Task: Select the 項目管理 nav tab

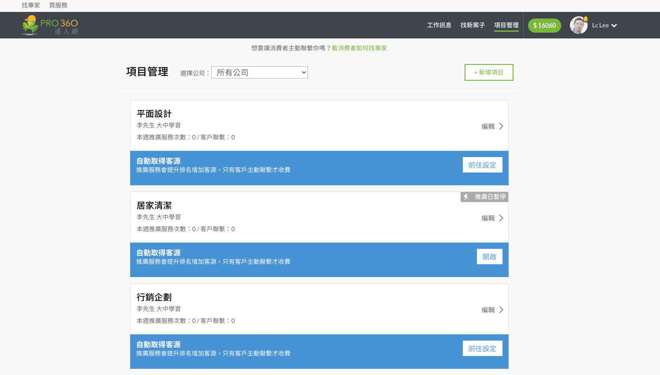Action: coord(506,25)
